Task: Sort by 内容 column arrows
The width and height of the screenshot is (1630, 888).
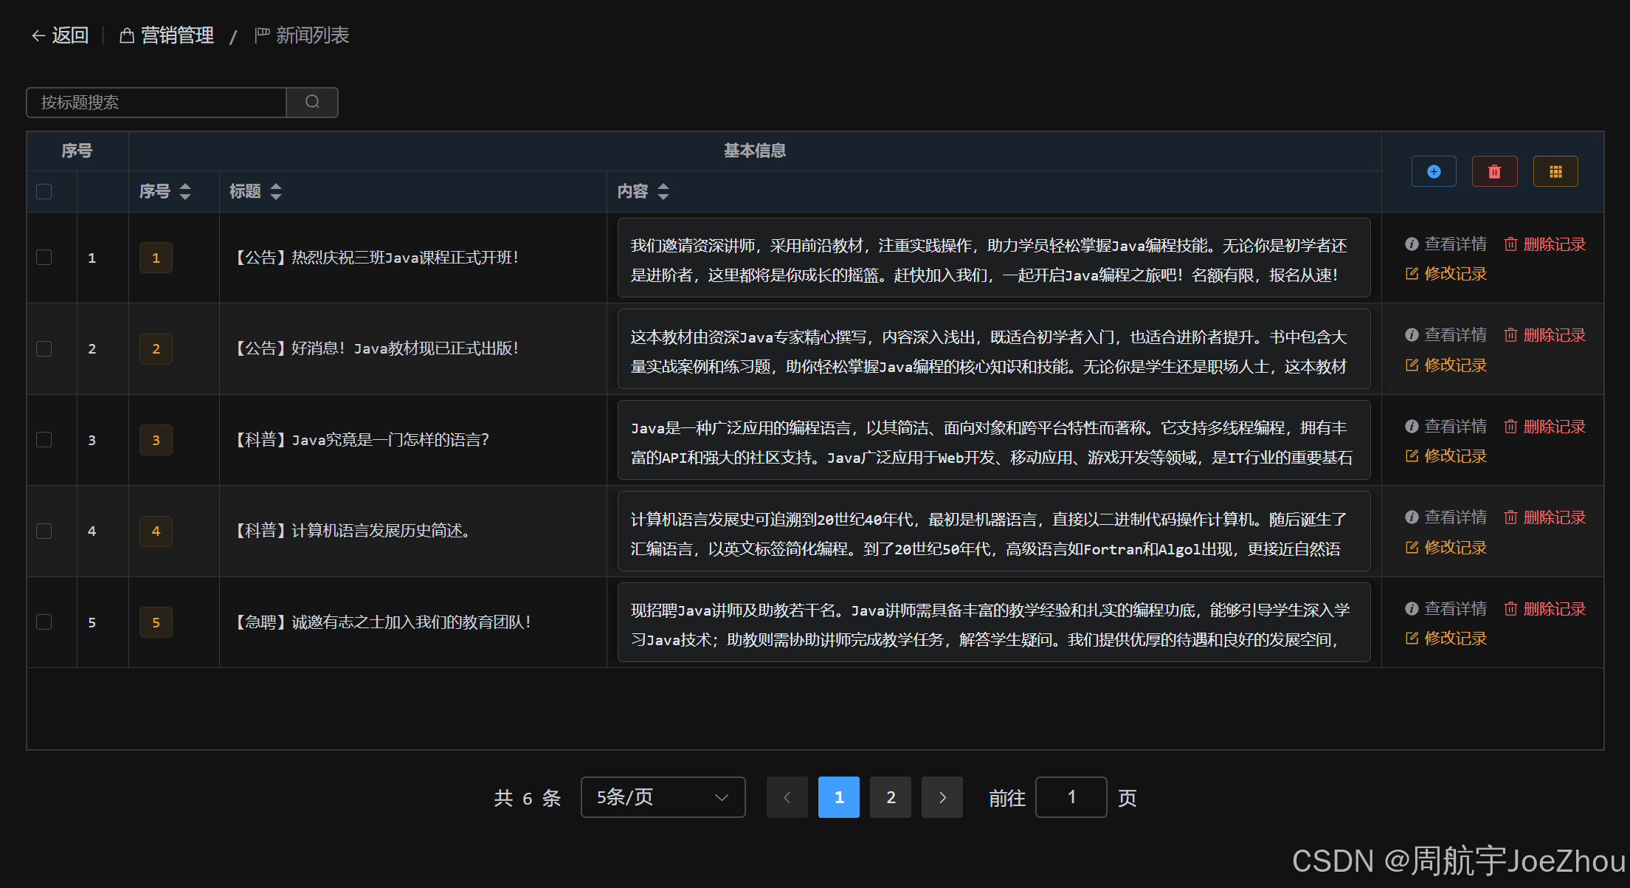Action: pyautogui.click(x=663, y=191)
